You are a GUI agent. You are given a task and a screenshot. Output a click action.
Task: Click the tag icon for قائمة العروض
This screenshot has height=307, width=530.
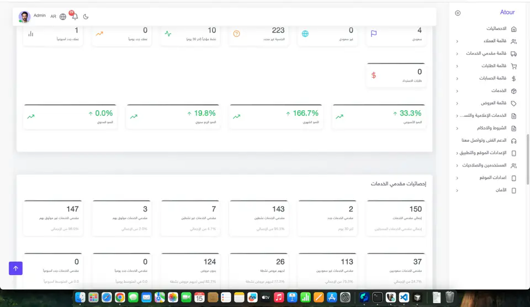point(513,104)
